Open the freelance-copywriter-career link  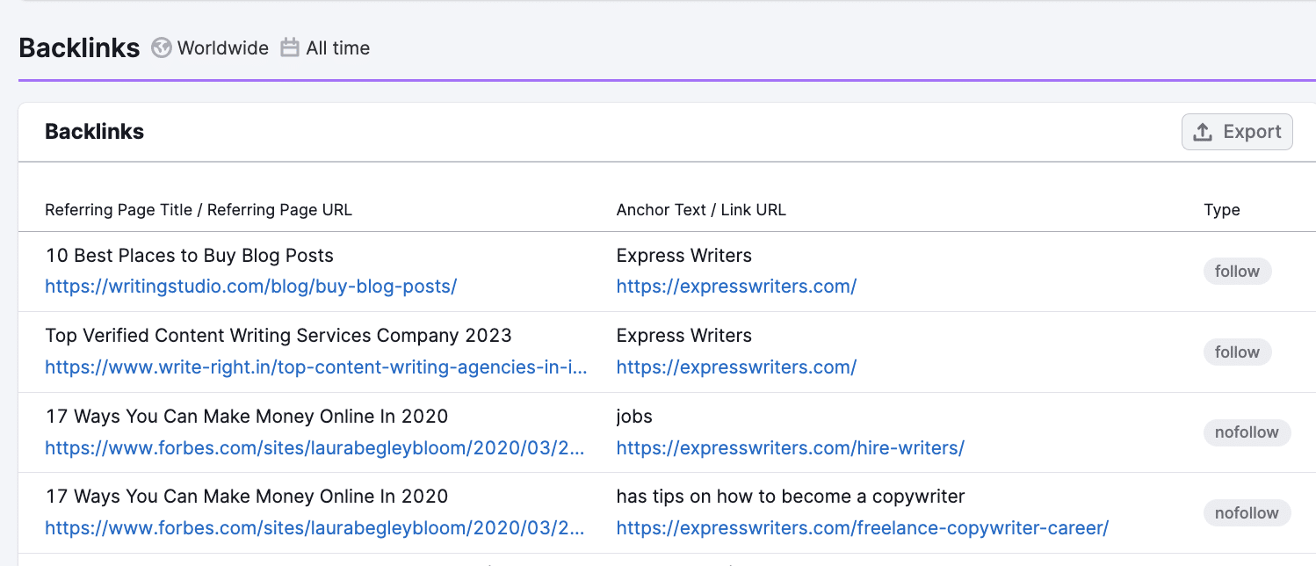tap(862, 527)
